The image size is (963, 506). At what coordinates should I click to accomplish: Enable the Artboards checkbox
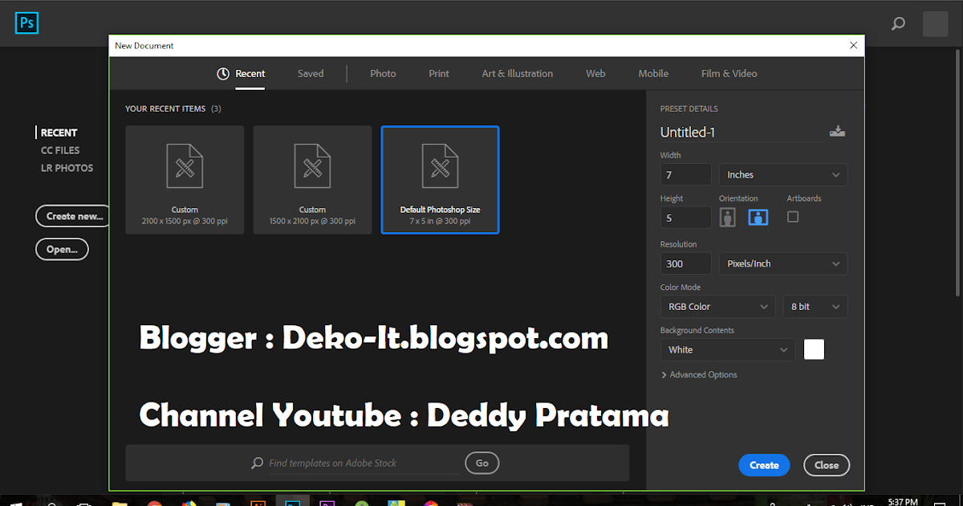click(793, 217)
